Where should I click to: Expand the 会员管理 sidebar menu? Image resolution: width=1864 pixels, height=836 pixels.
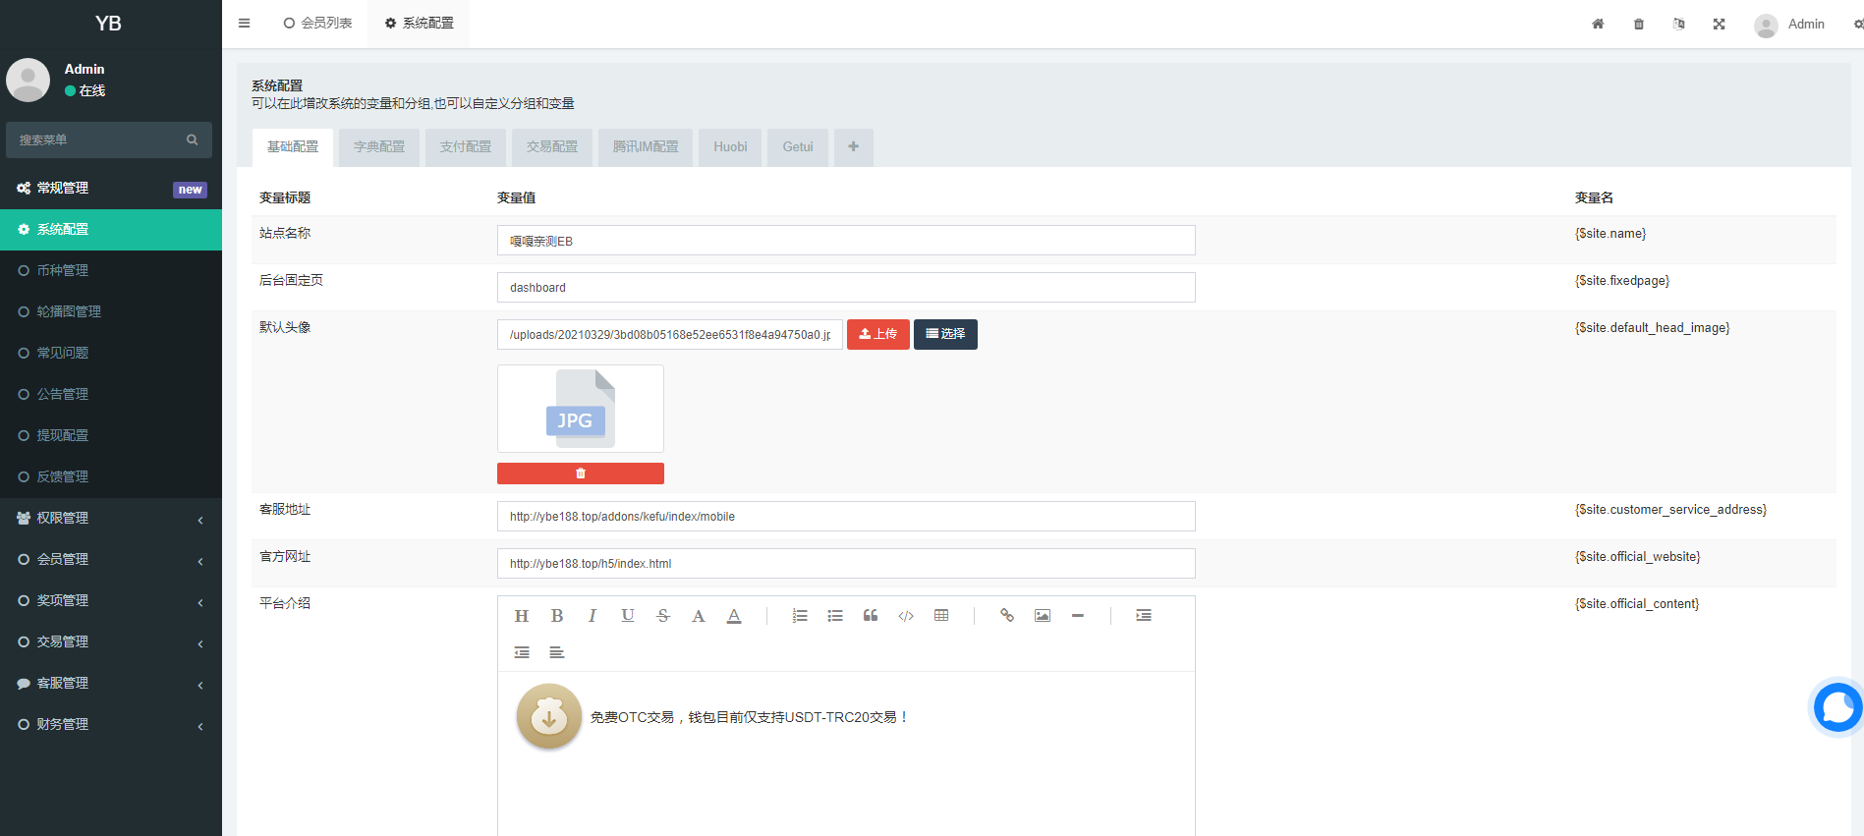click(x=110, y=559)
